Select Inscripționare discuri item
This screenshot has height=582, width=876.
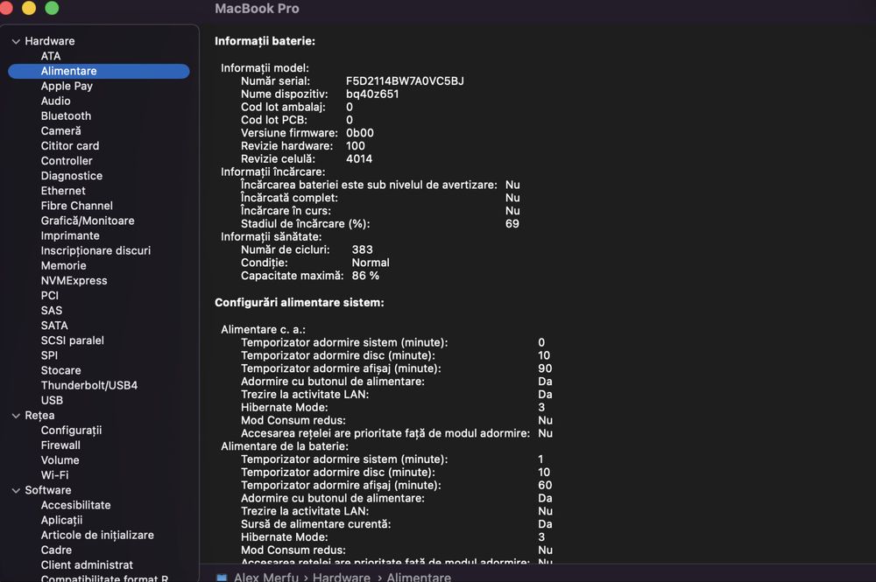coord(95,250)
